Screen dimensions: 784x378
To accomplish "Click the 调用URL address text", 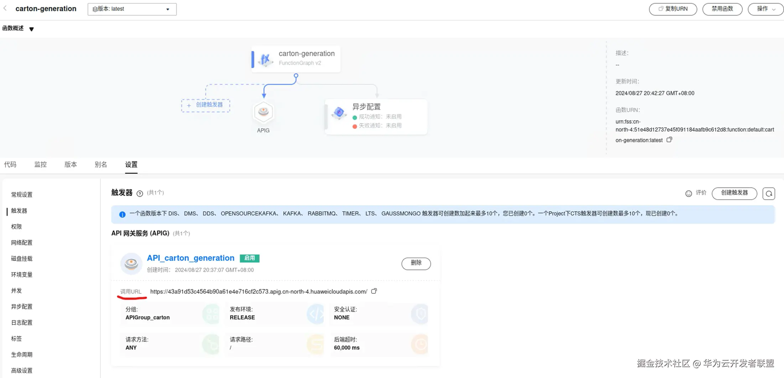I will (259, 292).
